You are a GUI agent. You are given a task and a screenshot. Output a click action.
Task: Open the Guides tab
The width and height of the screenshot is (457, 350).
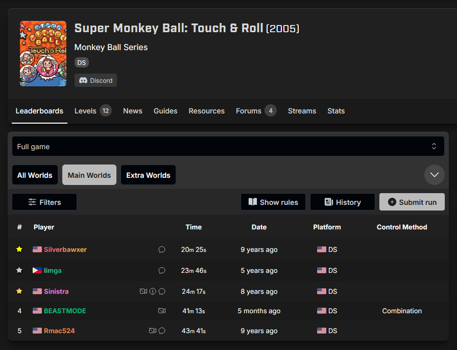pyautogui.click(x=165, y=111)
